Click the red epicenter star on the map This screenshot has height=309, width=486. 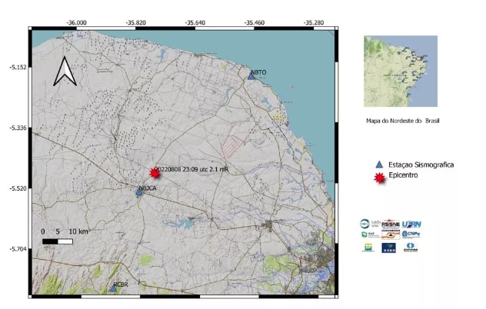[154, 173]
